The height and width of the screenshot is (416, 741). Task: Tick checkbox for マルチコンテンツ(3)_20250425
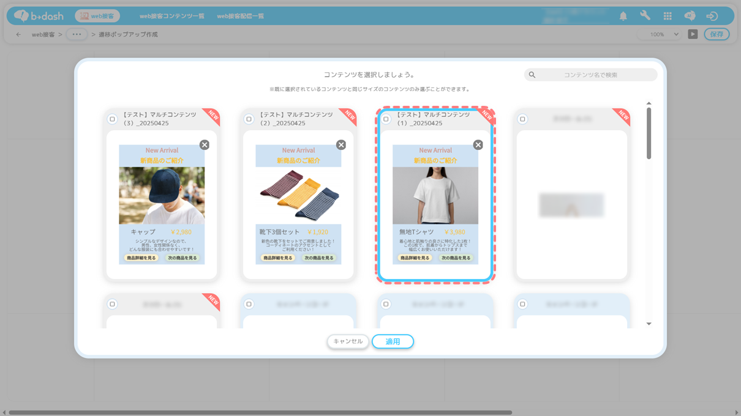112,119
